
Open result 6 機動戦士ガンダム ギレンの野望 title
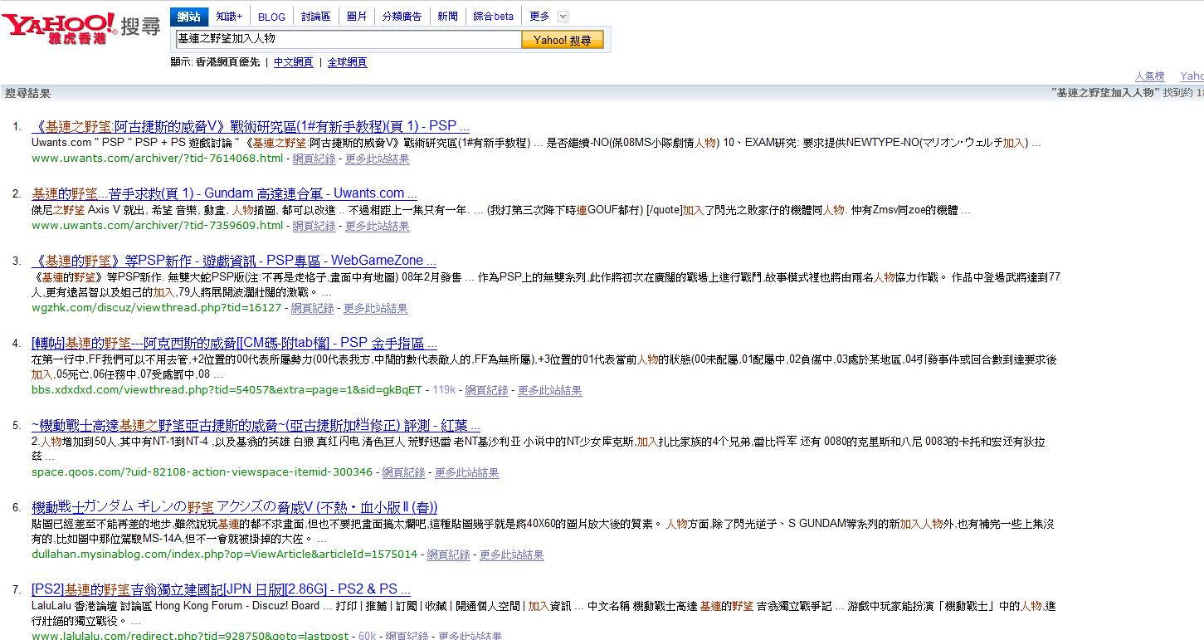click(x=235, y=507)
